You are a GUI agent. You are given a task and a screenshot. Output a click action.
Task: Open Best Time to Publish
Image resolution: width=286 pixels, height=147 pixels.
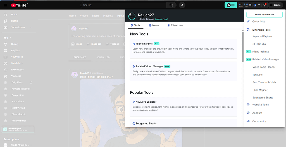click(264, 82)
